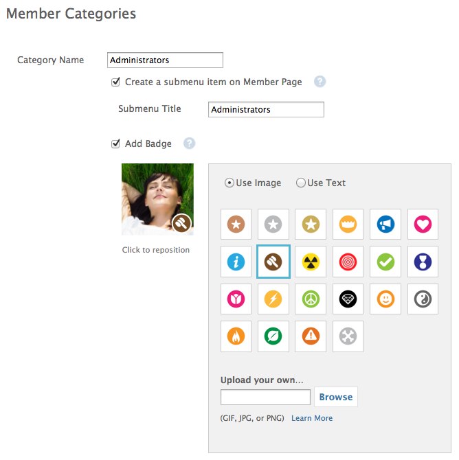
Task: Select the green peace sign badge
Action: tap(311, 299)
